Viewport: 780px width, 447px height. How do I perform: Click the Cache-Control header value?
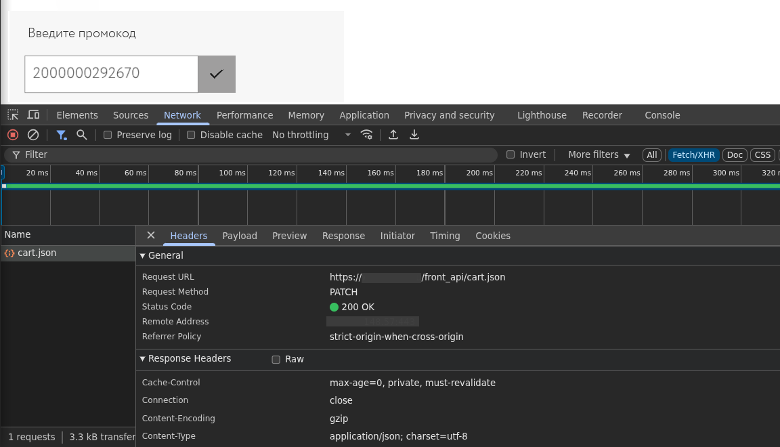(x=412, y=383)
